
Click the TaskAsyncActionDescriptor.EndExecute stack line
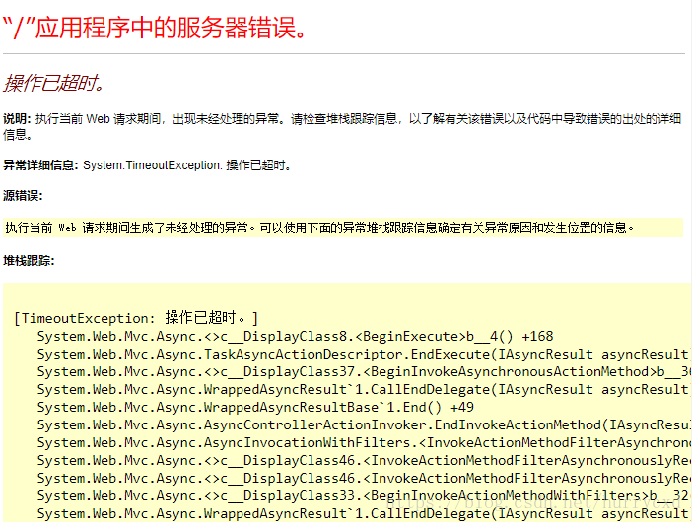(364, 354)
